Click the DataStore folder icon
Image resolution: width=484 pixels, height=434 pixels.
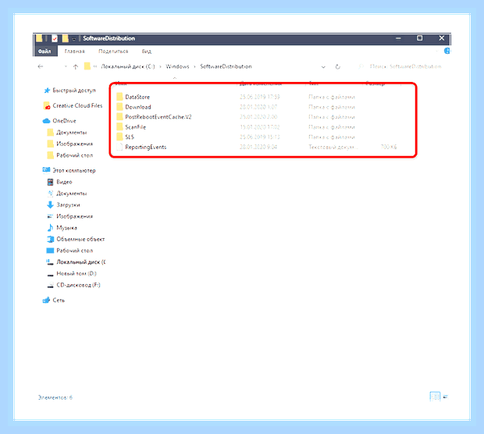(x=119, y=97)
